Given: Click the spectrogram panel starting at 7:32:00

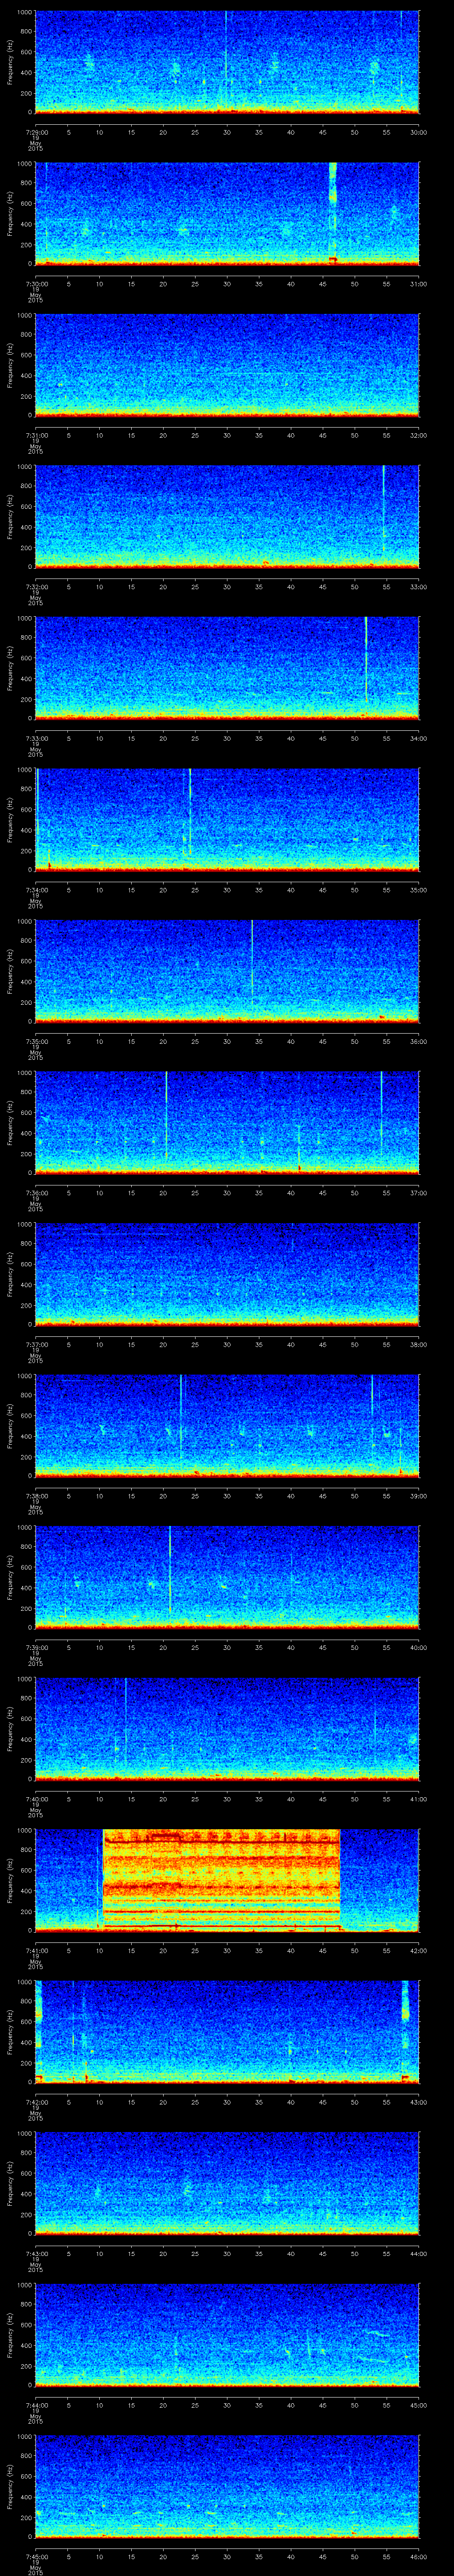Looking at the screenshot, I should point(227,517).
